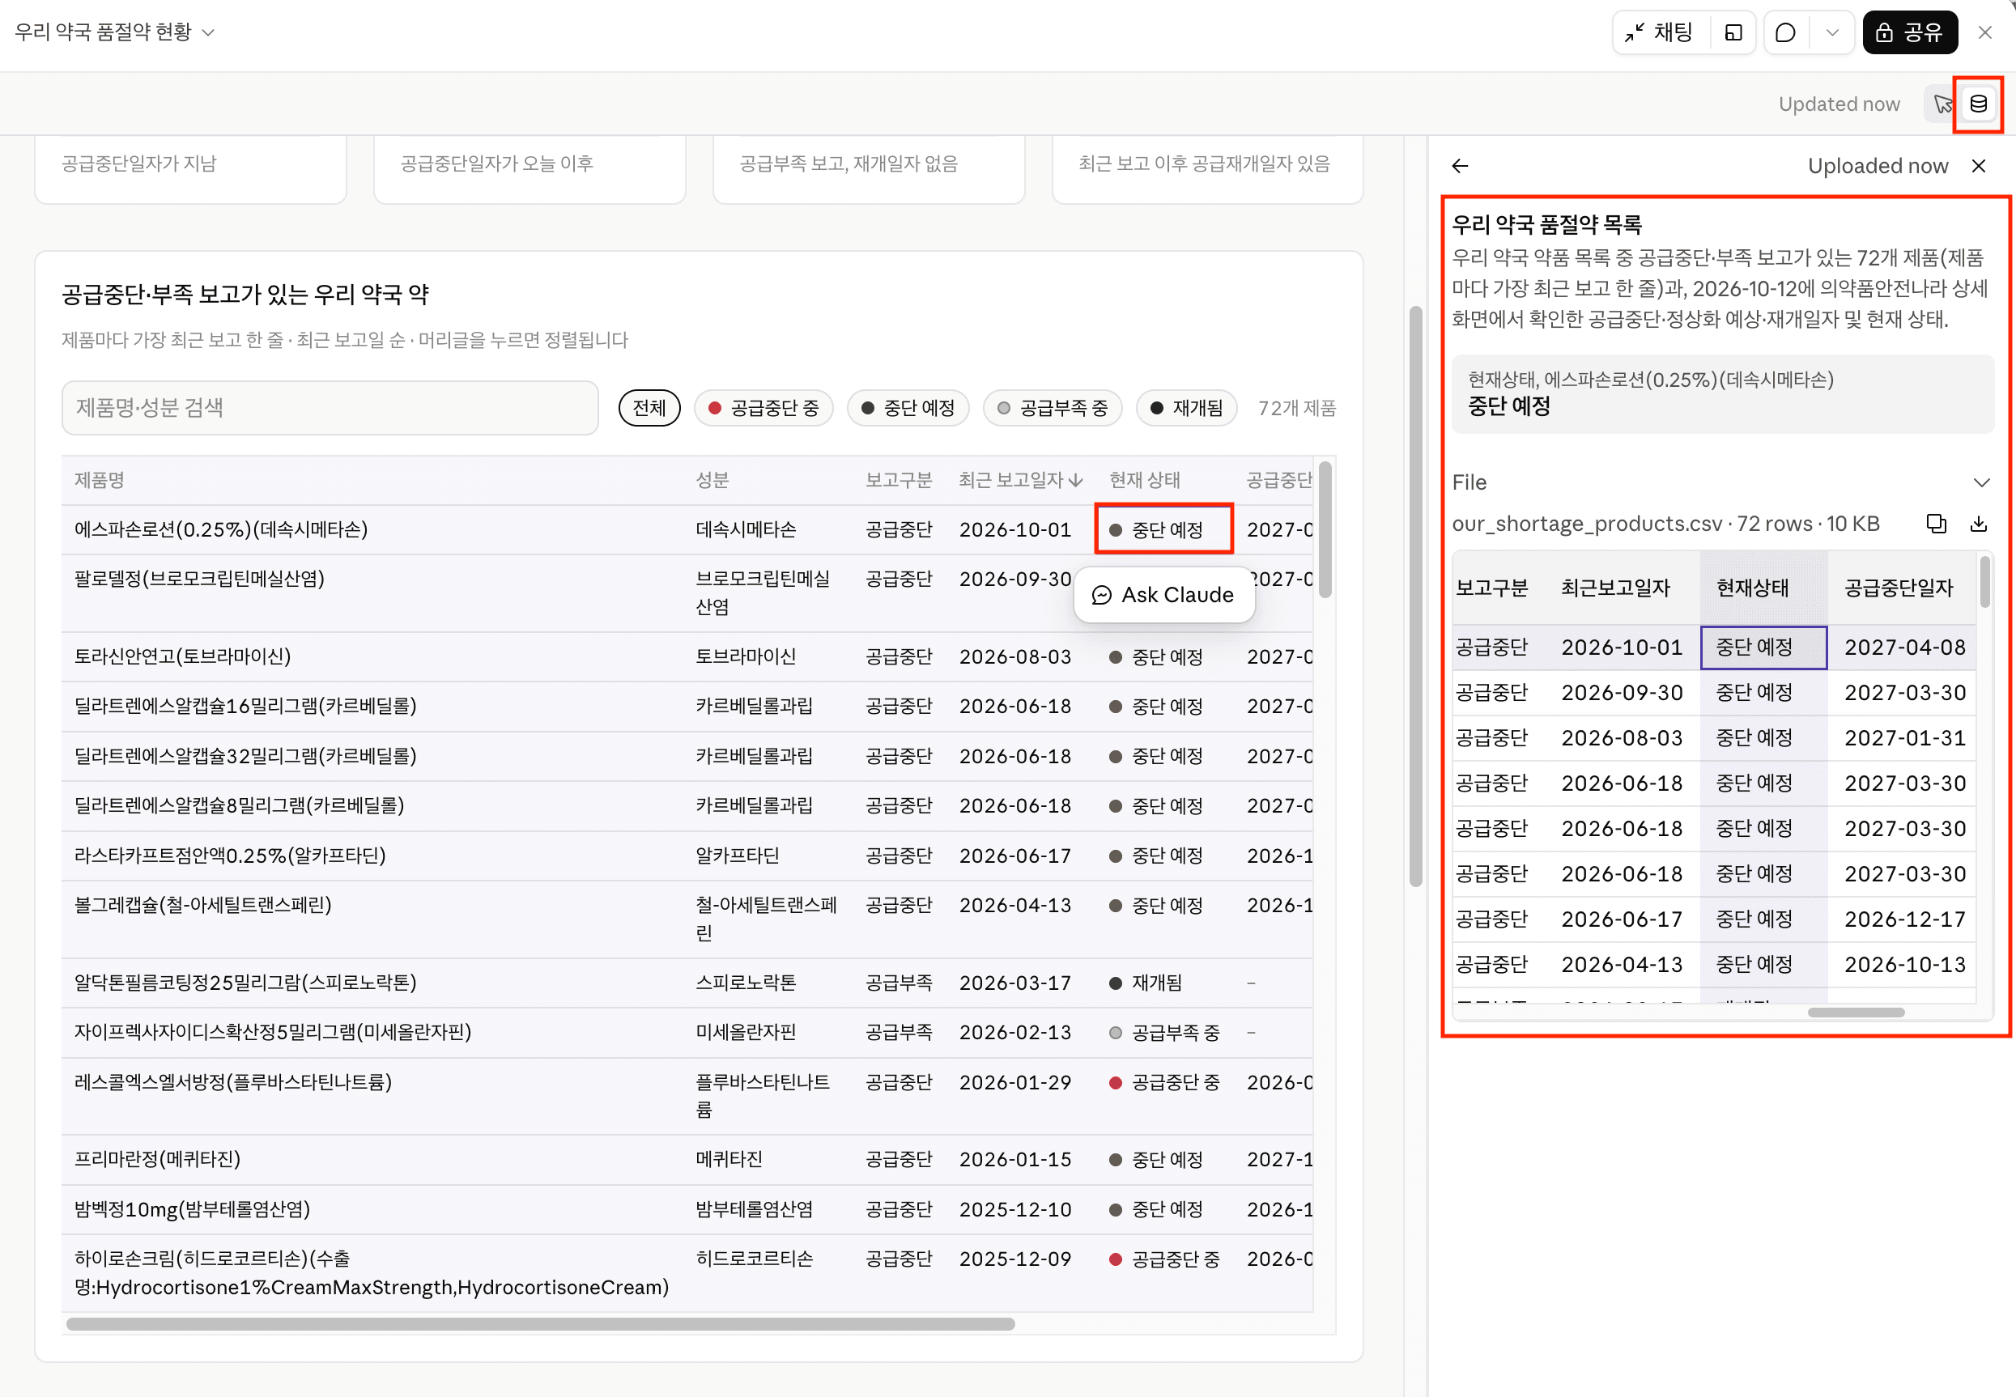The image size is (2016, 1397).
Task: Select the 프리마란정(메퀴타진) product row
Action: 687,1159
